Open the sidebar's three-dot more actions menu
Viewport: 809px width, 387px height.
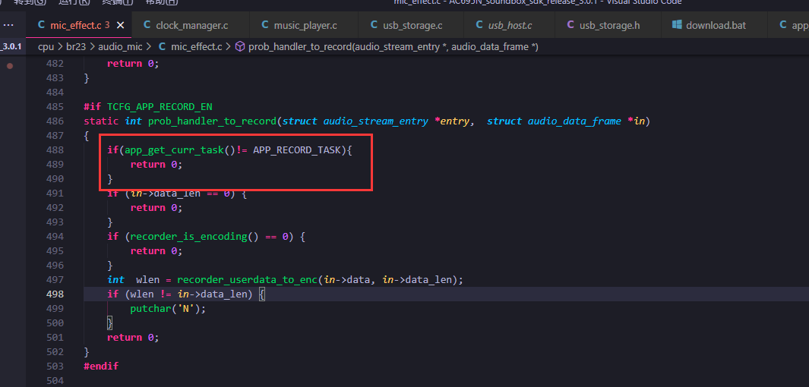(x=8, y=25)
